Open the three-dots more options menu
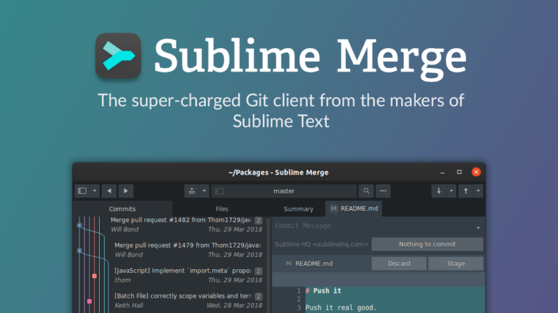This screenshot has width=558, height=313. pos(383,191)
